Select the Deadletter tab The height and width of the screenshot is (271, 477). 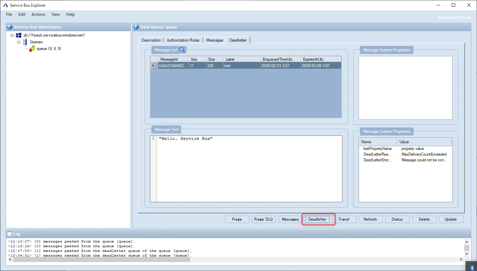[x=238, y=40]
